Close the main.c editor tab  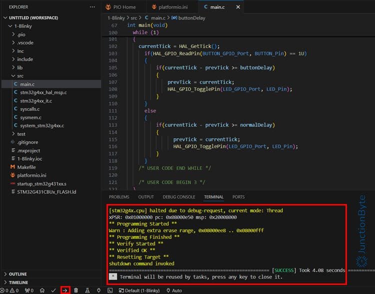[238, 7]
